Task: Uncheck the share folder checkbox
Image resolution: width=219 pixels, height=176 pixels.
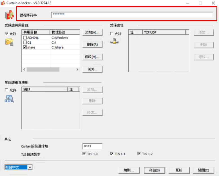Action: (25, 47)
